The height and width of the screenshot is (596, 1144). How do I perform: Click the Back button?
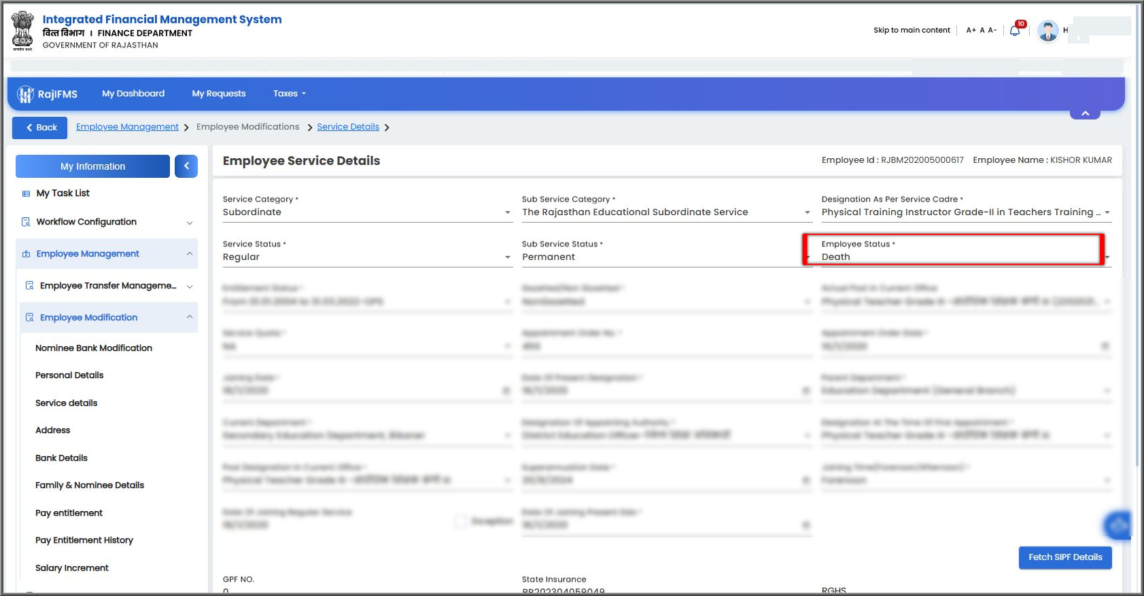tap(40, 128)
